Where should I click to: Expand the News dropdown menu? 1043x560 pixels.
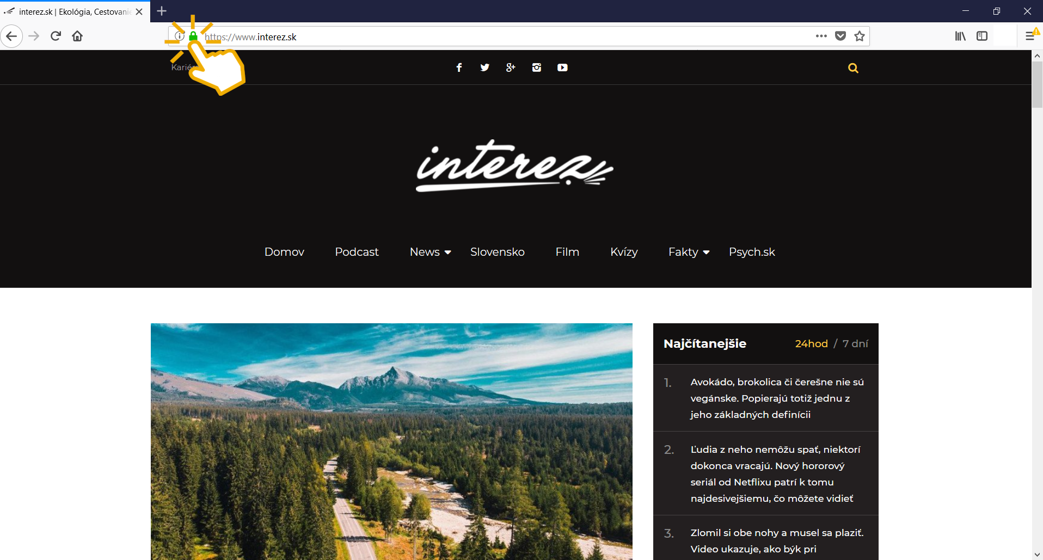pyautogui.click(x=430, y=252)
